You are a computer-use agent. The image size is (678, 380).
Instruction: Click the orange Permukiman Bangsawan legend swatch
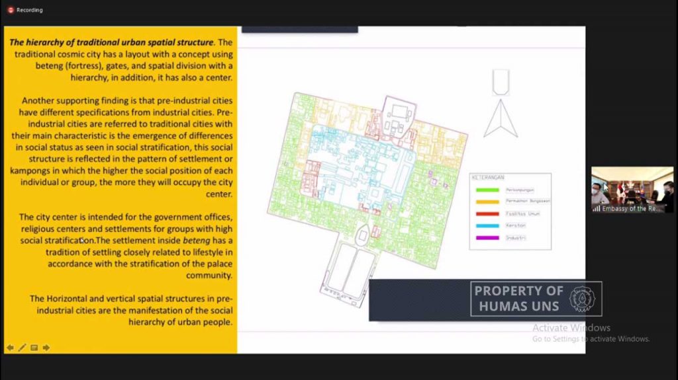[487, 202]
